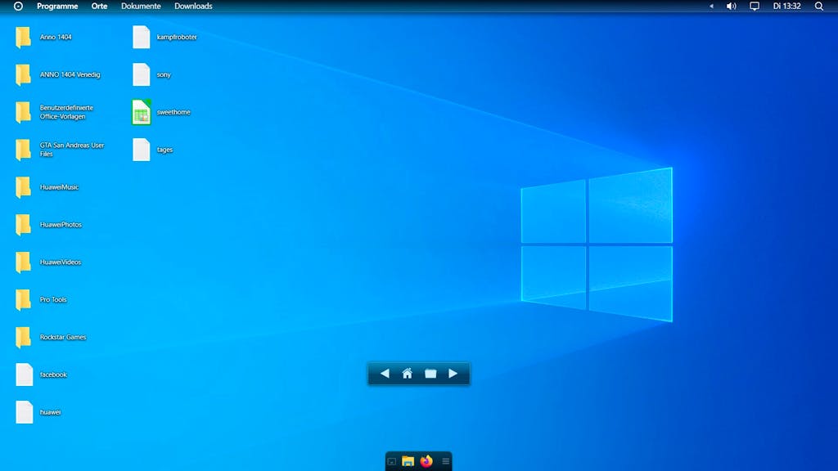Select the HuaweiPhotos folder icon
838x471 pixels.
pos(23,225)
